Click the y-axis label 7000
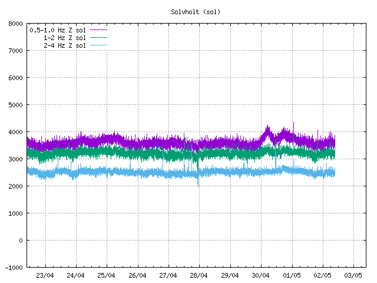377x283 pixels. pos(15,51)
